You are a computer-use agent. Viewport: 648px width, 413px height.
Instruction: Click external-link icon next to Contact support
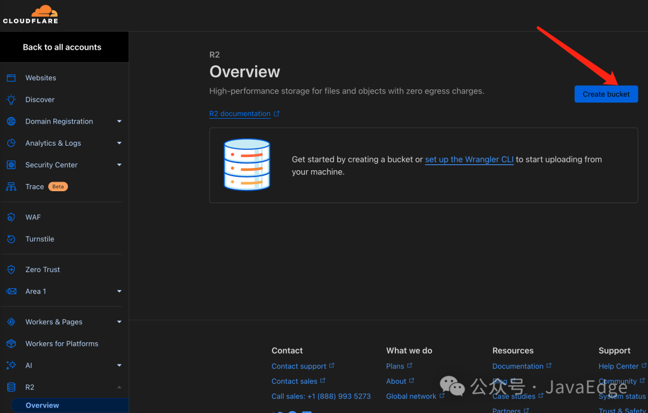[x=332, y=366]
